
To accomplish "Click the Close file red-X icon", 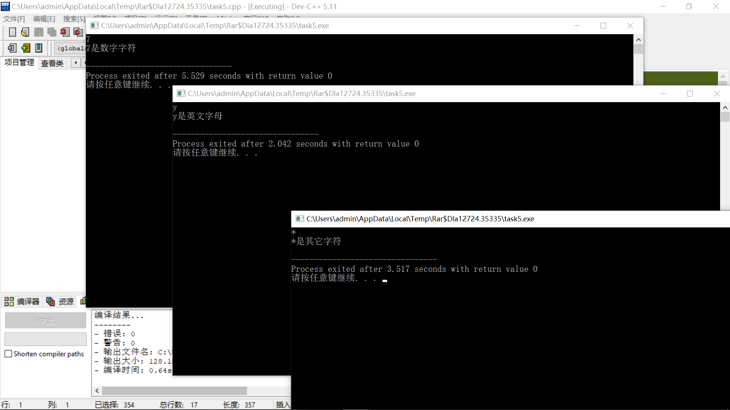I will [x=65, y=32].
